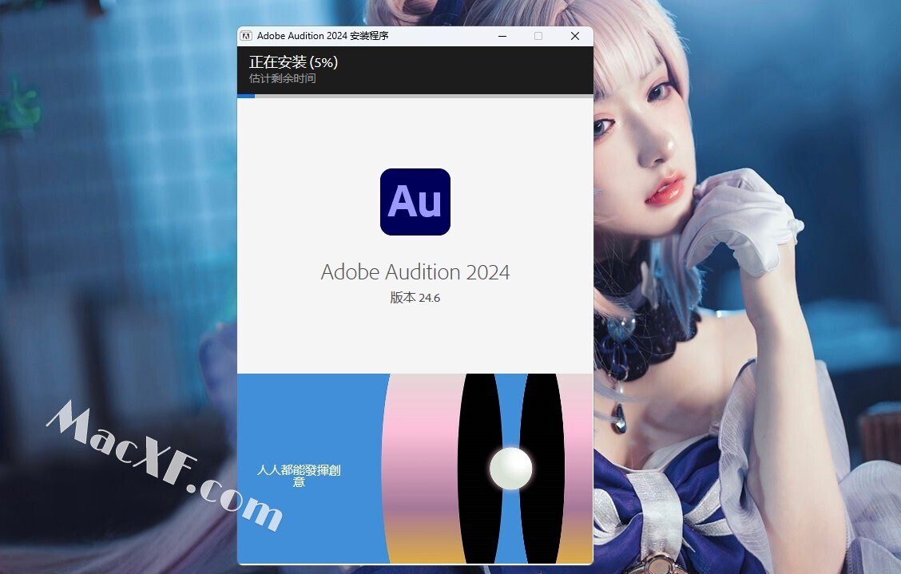Viewport: 901px width, 574px height.
Task: Close the Adobe Audition 2024 installer window
Action: point(574,36)
